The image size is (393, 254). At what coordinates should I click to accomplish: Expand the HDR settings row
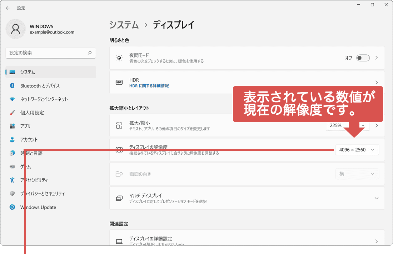coord(377,82)
